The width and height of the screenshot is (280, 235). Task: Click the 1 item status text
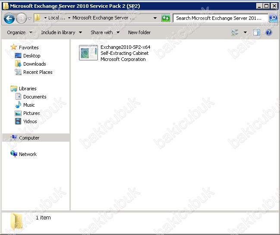click(43, 218)
